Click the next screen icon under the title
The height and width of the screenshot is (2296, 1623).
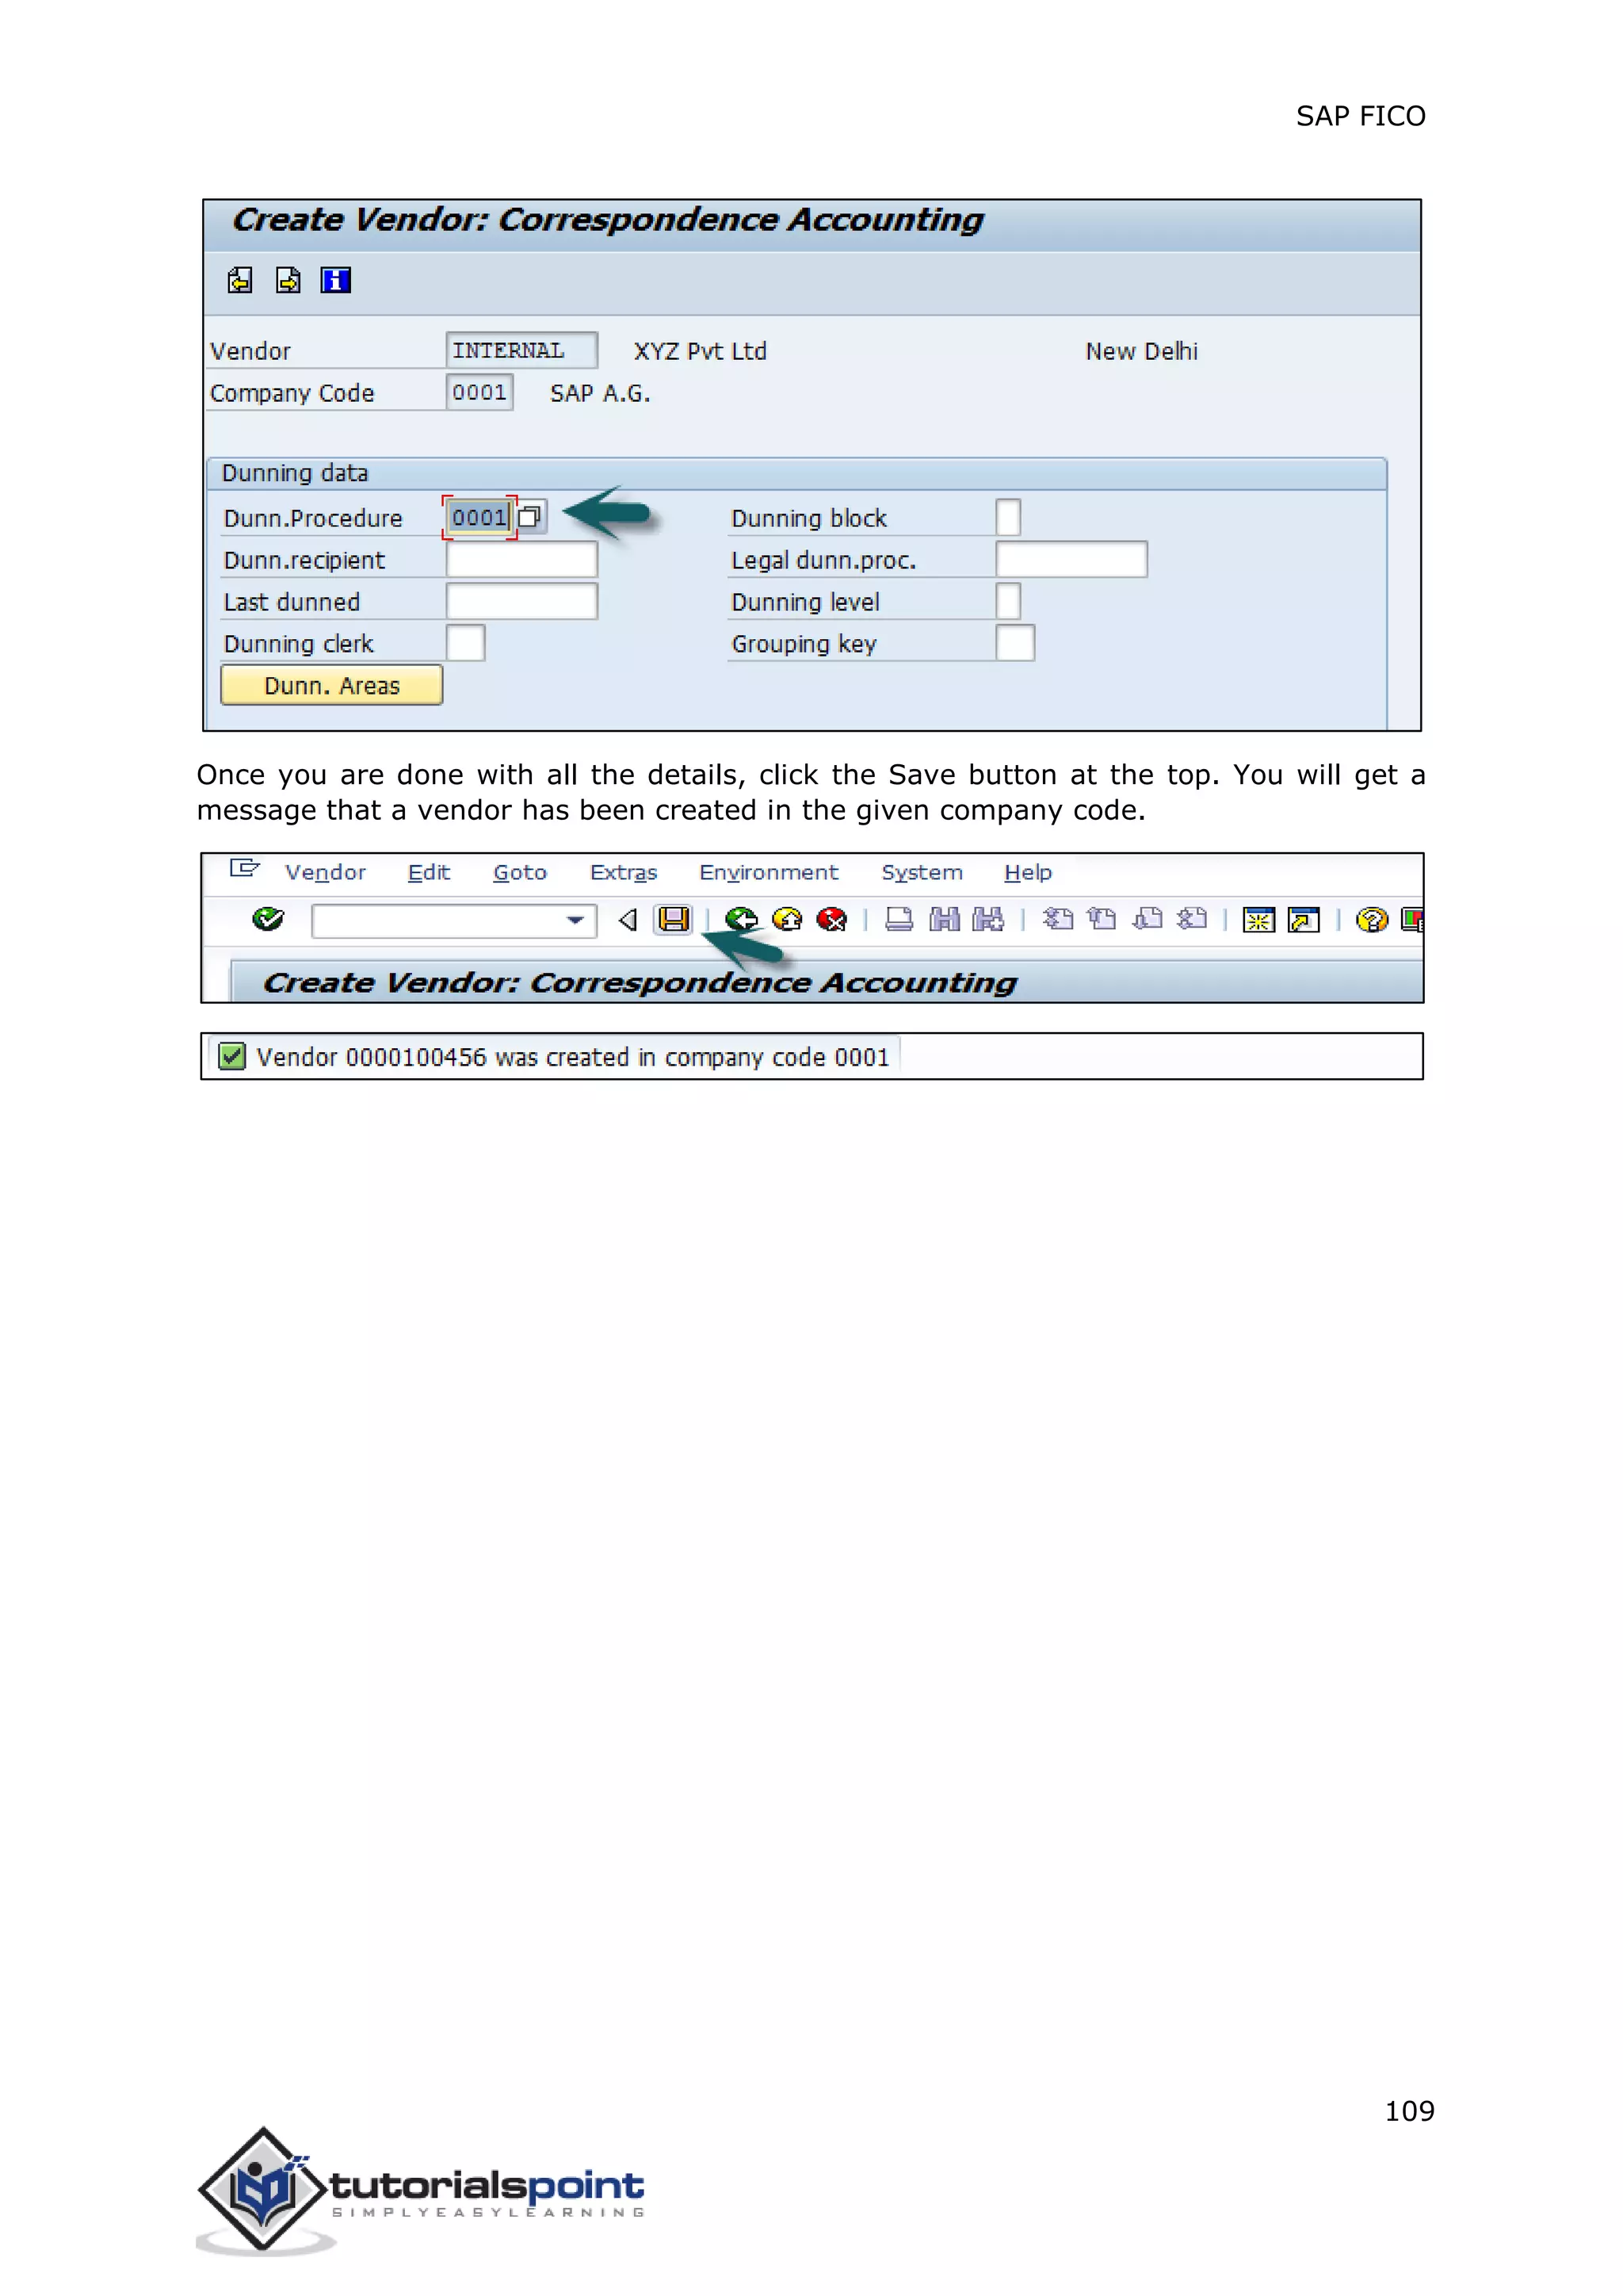tap(288, 281)
